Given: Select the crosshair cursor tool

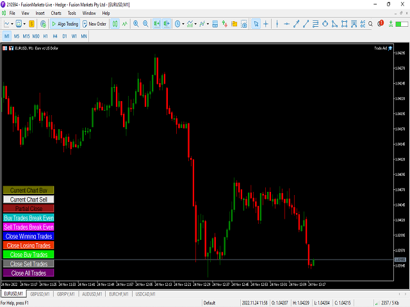Looking at the screenshot, I should tap(266, 24).
